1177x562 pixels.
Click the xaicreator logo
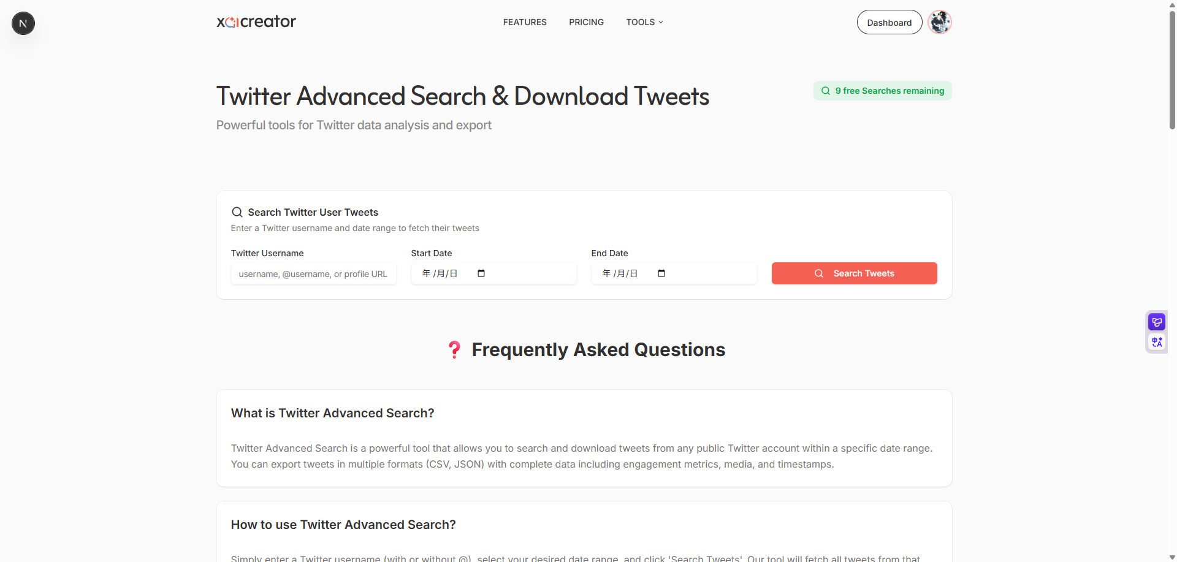(256, 22)
